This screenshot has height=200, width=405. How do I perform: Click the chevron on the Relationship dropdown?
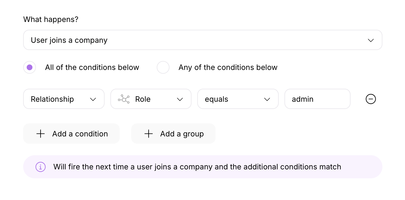(93, 99)
